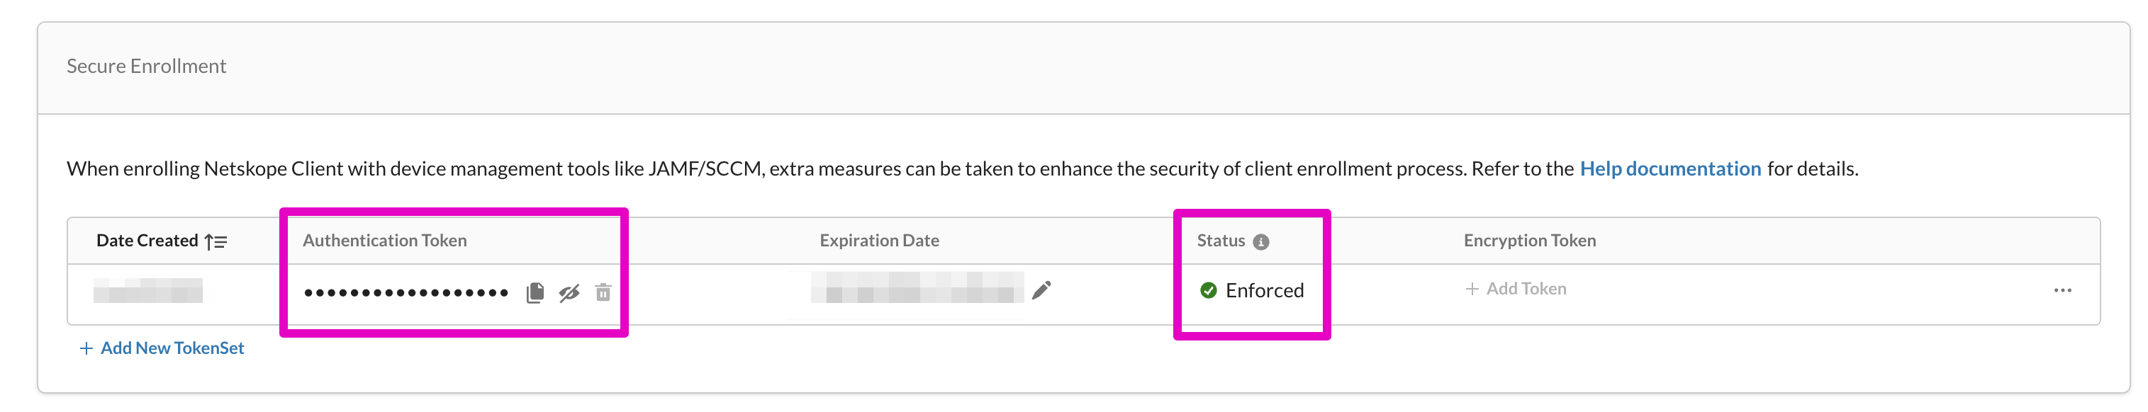Viewport: 2148px width, 412px height.
Task: Toggle authentication token visibility eye icon
Action: [x=569, y=293]
